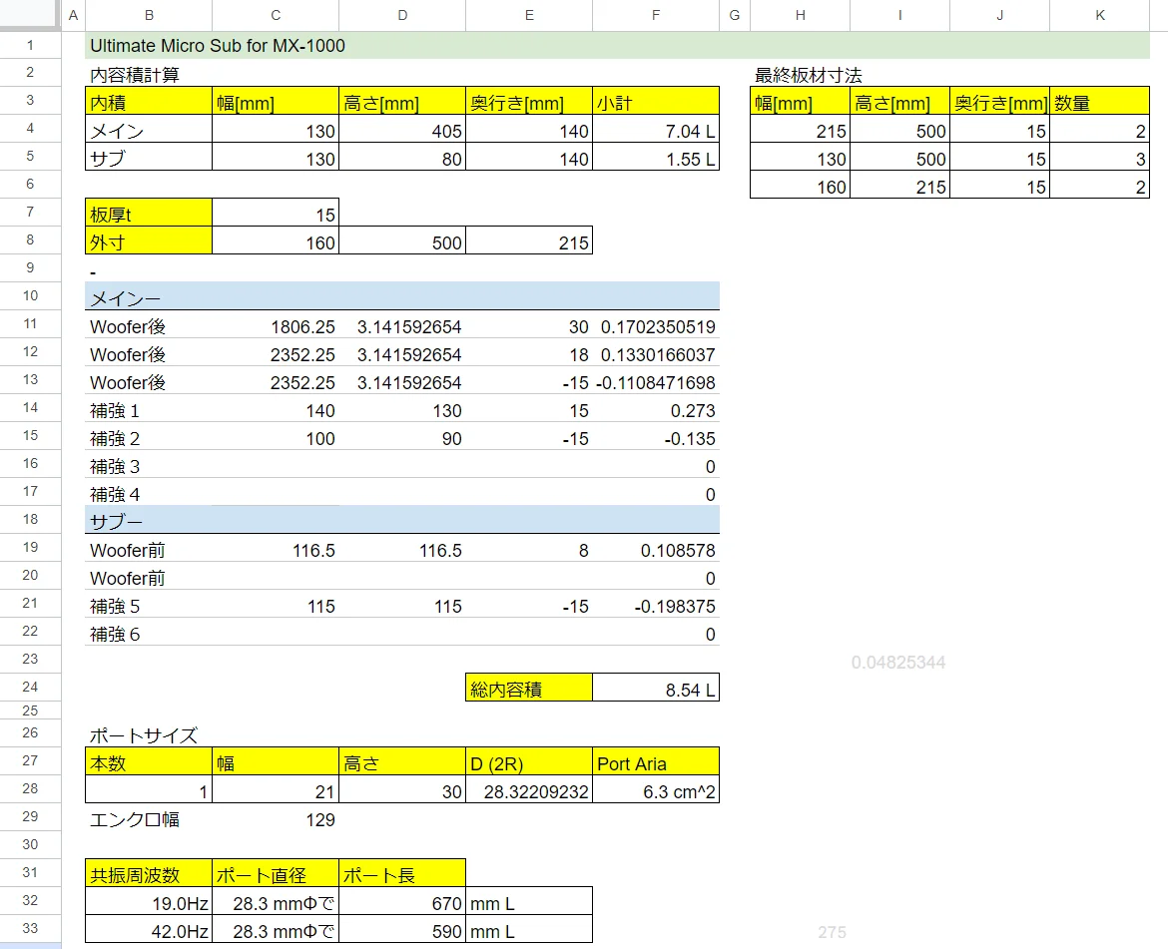Select the メイン height value 405

pyautogui.click(x=401, y=131)
